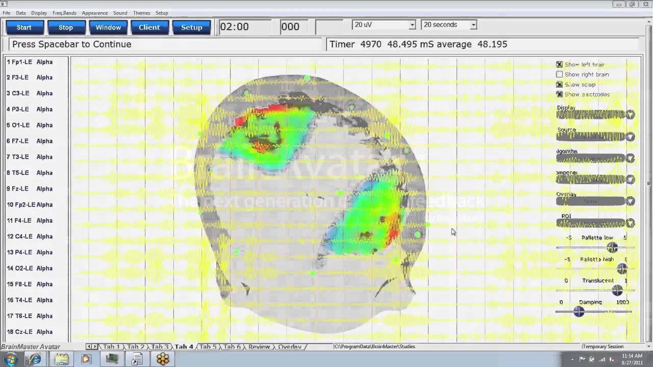Expand the Algorithm dropdown arrow
Image resolution: width=653 pixels, height=367 pixels.
click(631, 159)
